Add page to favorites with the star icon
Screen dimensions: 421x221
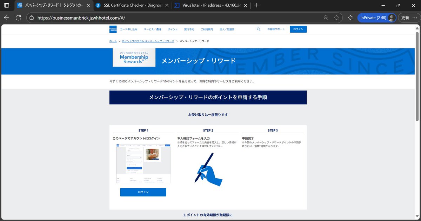tap(336, 17)
